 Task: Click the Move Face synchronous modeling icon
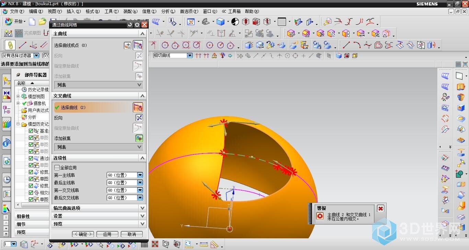tap(291, 33)
